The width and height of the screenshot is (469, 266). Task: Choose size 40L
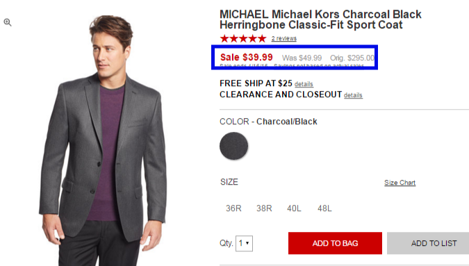click(x=294, y=208)
